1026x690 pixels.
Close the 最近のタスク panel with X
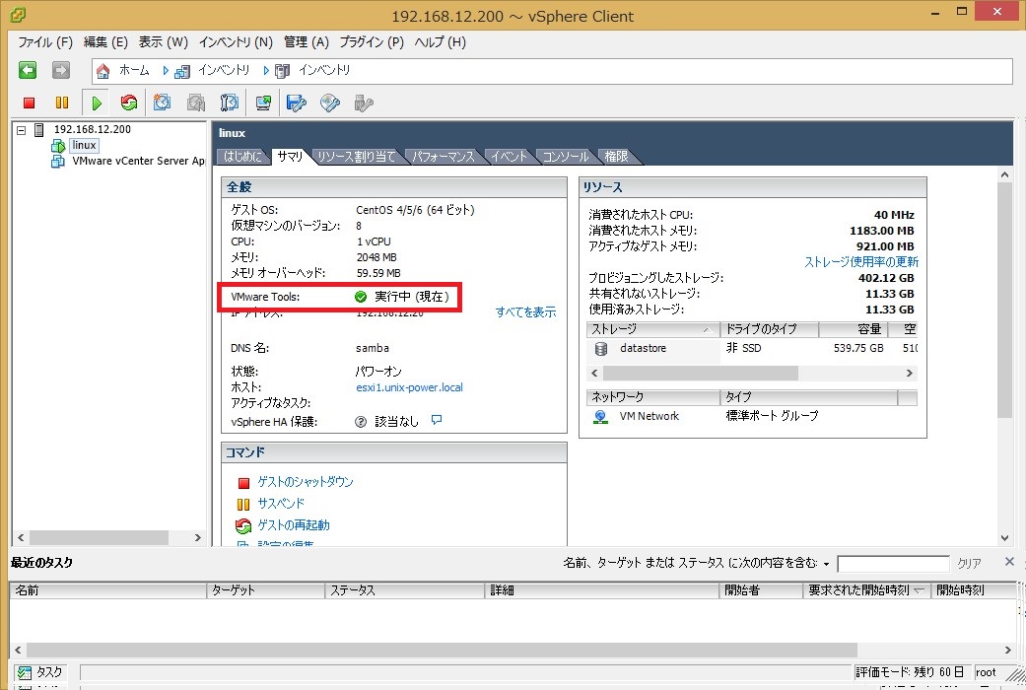[x=1009, y=562]
